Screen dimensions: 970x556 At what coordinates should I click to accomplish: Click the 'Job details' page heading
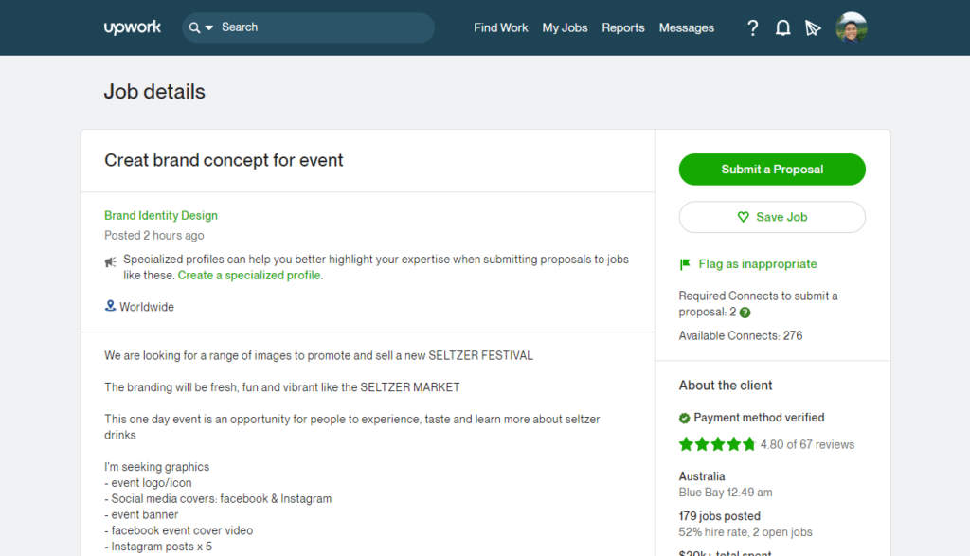point(154,92)
